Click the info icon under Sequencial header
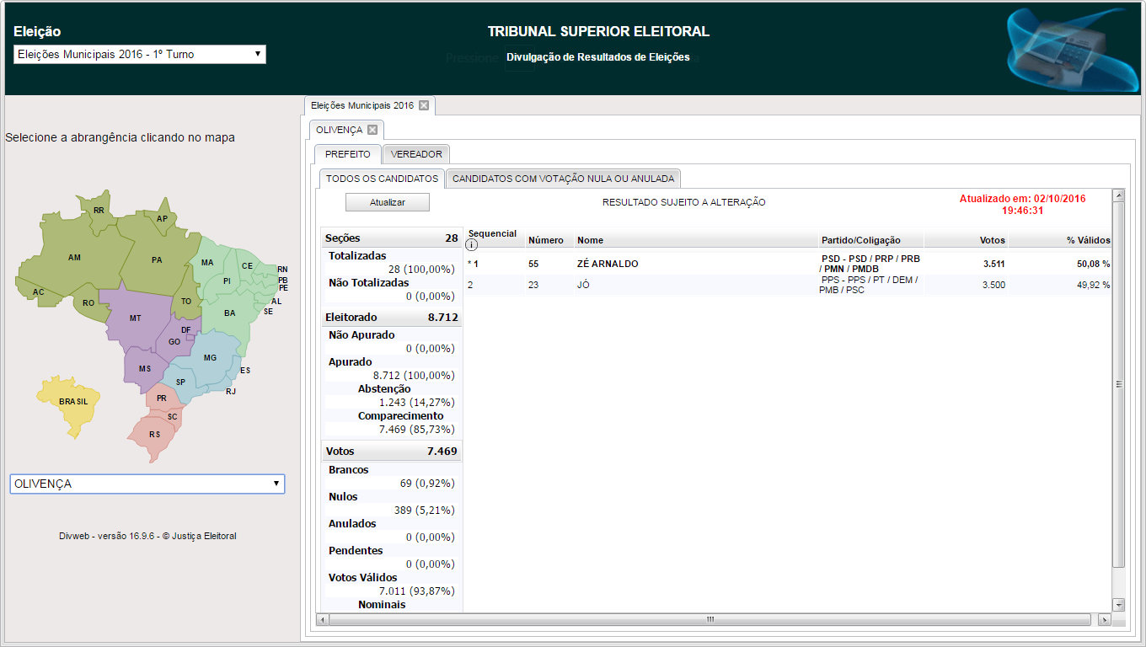 point(471,245)
